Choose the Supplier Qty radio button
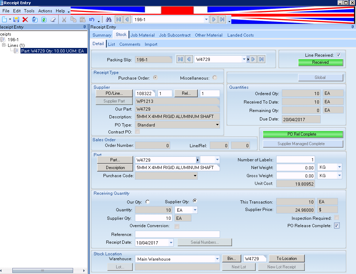This screenshot has width=356, height=274. point(195,201)
